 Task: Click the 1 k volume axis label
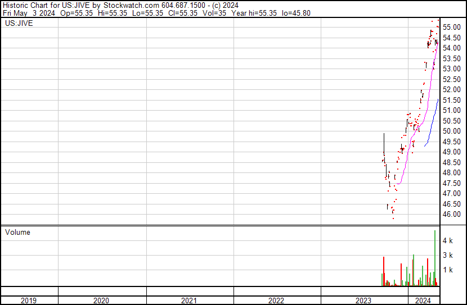coord(448,270)
